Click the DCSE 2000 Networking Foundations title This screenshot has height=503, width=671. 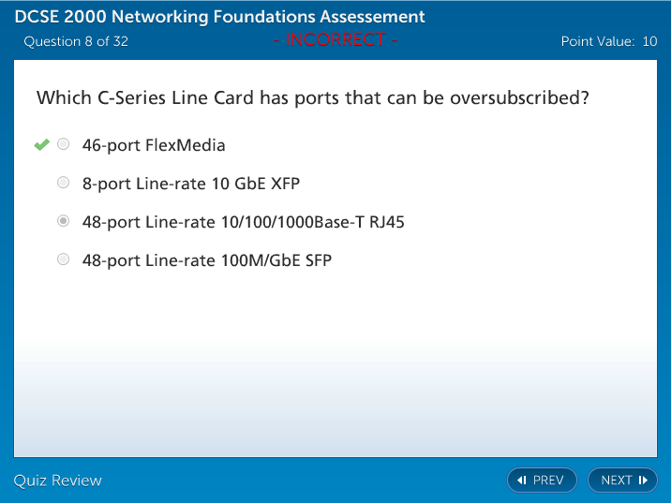tap(219, 17)
